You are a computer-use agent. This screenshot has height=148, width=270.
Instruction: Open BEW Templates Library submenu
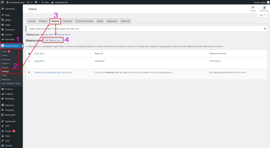click(11, 83)
